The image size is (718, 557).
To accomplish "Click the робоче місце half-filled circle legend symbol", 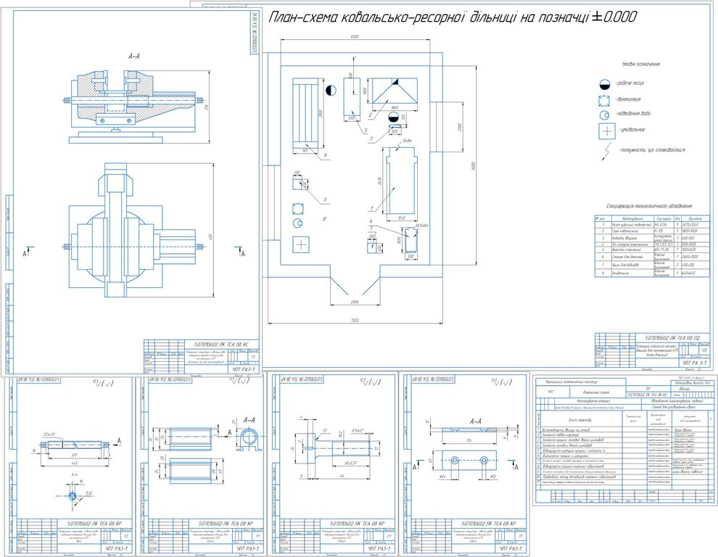I will pos(605,84).
